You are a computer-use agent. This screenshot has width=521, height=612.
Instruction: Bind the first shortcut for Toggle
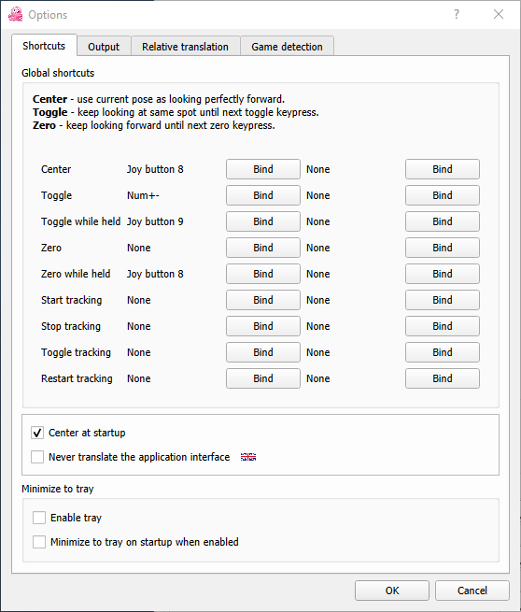tap(263, 195)
